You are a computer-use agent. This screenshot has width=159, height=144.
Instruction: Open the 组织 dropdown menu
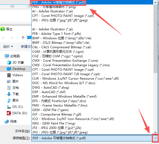pos(8,47)
